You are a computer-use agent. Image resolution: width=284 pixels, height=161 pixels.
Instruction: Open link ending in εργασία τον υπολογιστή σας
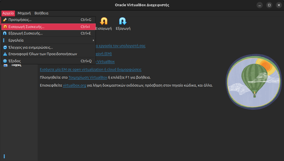[x=121, y=46]
